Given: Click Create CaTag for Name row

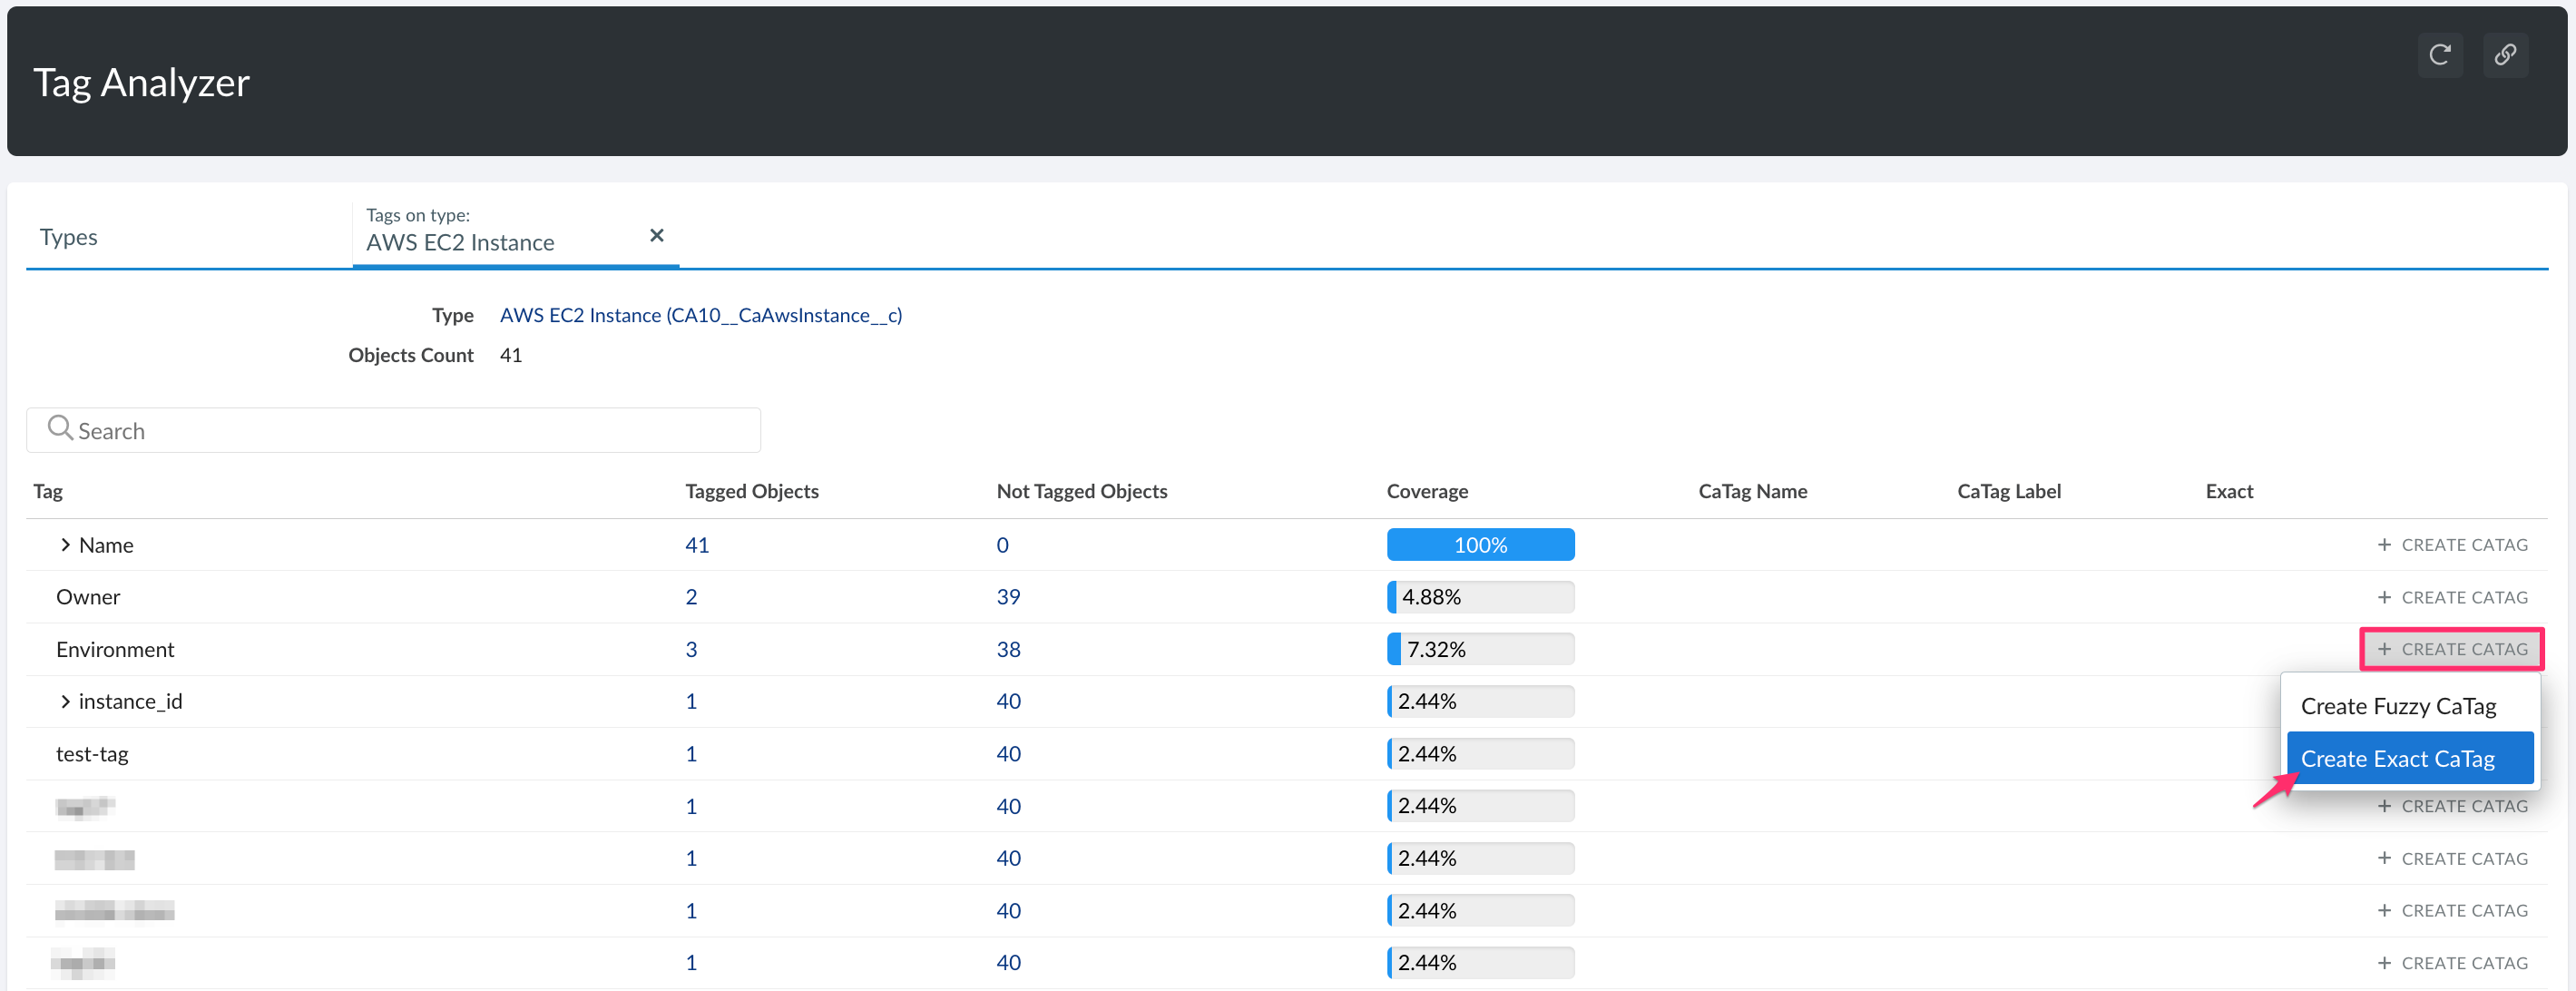Looking at the screenshot, I should pyautogui.click(x=2451, y=545).
